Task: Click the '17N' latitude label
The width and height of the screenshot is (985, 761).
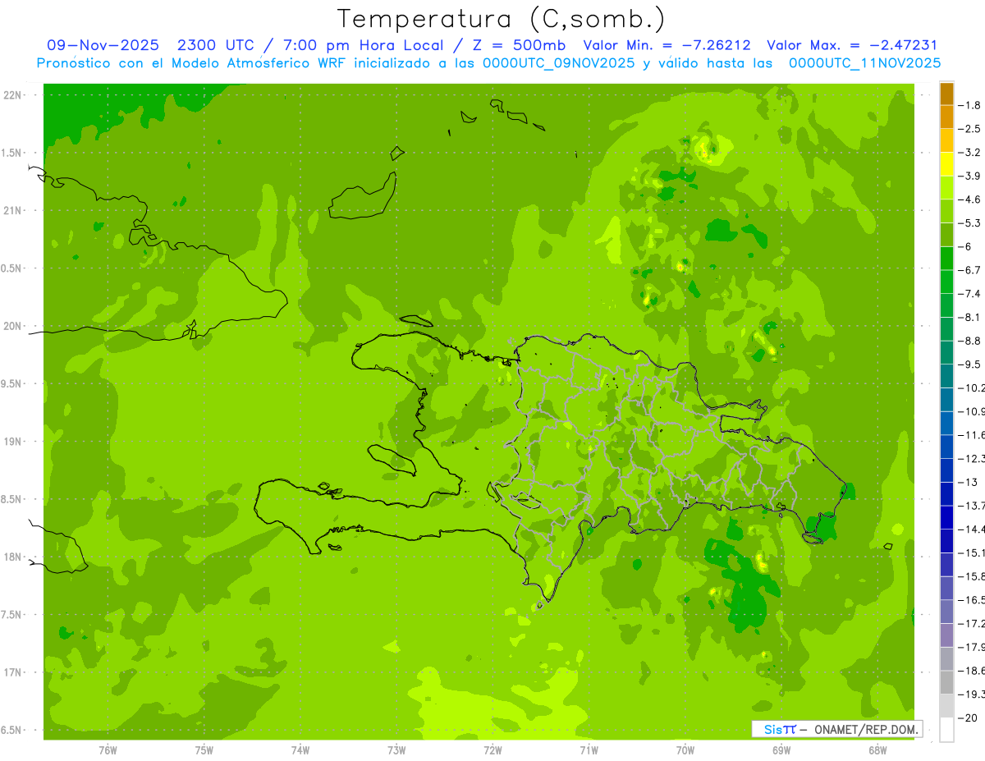Action: coord(13,672)
